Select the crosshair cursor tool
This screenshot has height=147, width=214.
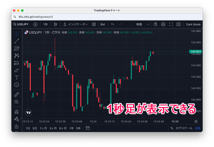(17, 34)
